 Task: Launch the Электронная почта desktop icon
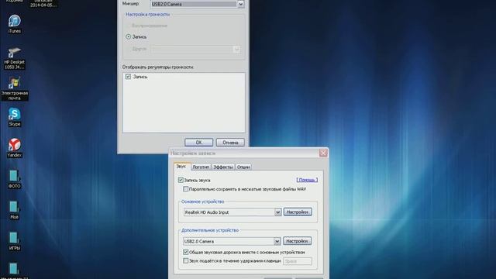(x=14, y=88)
